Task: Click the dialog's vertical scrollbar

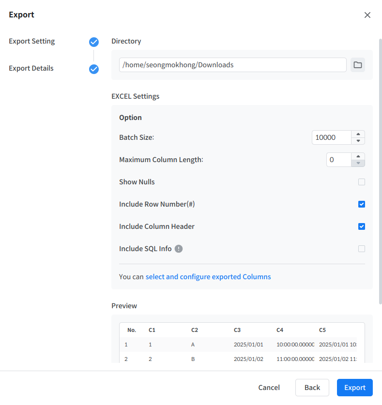Action: [x=380, y=169]
